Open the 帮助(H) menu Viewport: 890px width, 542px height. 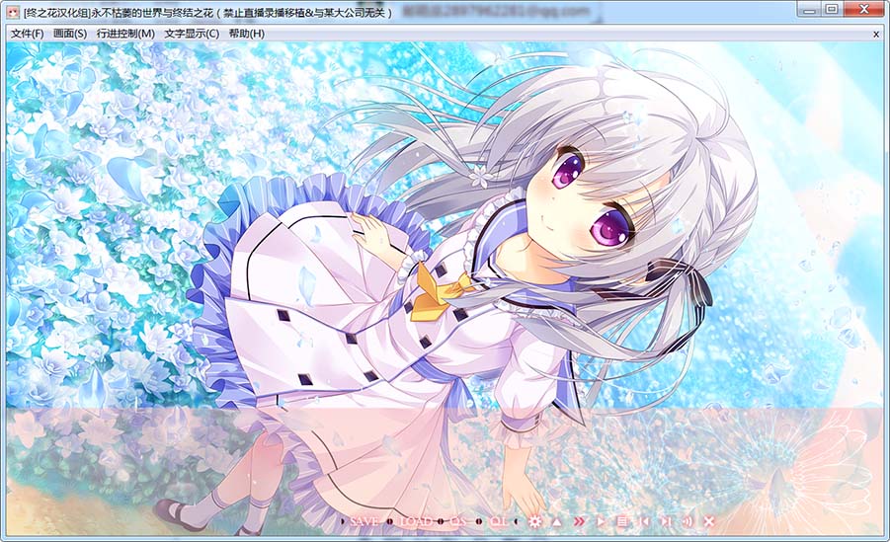coord(246,34)
